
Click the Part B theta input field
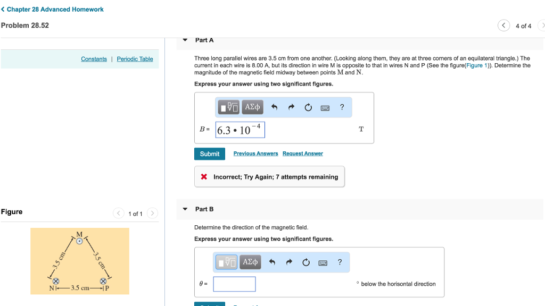(234, 284)
